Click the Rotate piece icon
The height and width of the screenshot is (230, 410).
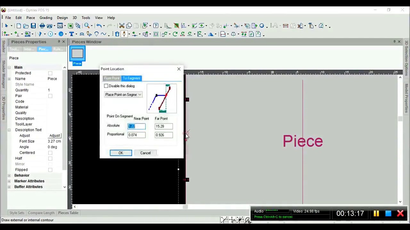[175, 34]
